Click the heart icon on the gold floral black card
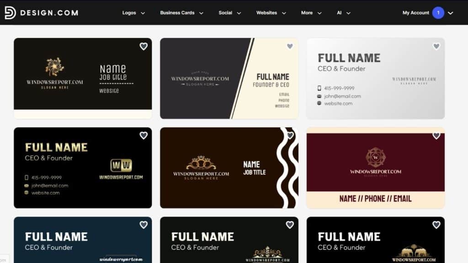468x263 pixels. point(144,47)
